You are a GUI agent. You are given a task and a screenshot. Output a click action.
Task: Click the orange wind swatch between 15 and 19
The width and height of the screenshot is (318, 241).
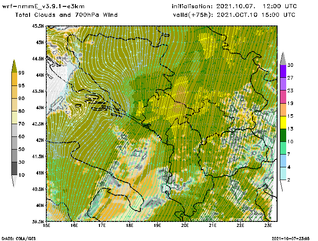click(283, 110)
